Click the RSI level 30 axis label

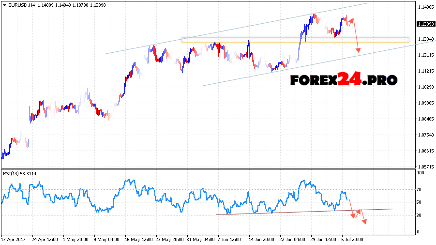pos(420,215)
